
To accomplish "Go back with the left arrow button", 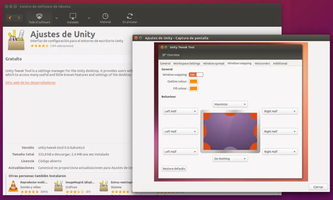I will point(10,18).
